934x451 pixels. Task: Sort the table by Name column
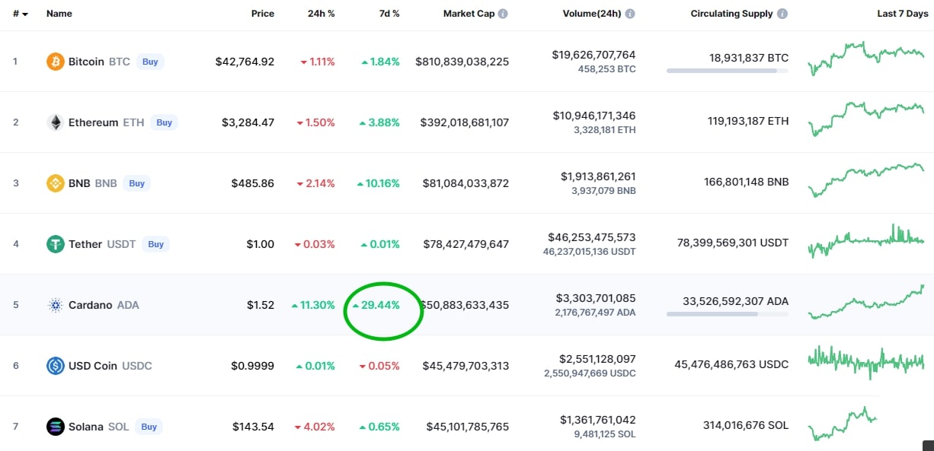[59, 14]
